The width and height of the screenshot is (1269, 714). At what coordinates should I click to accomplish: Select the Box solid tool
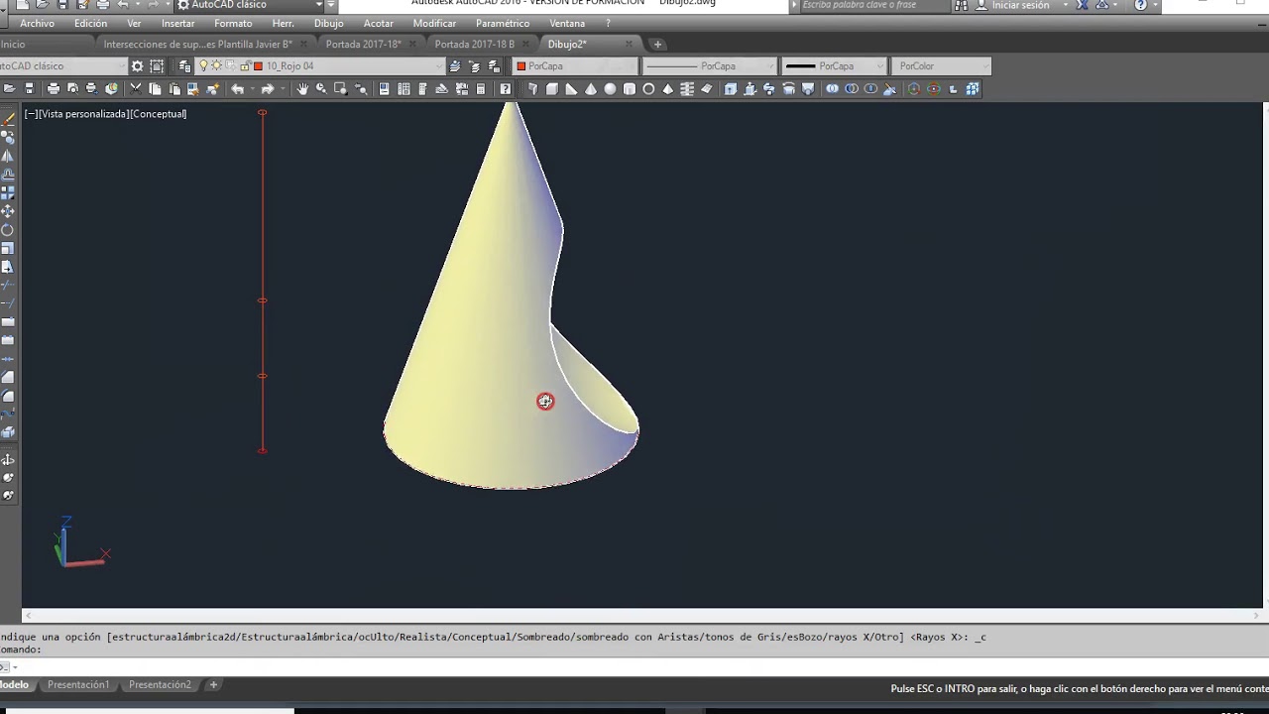coord(552,89)
